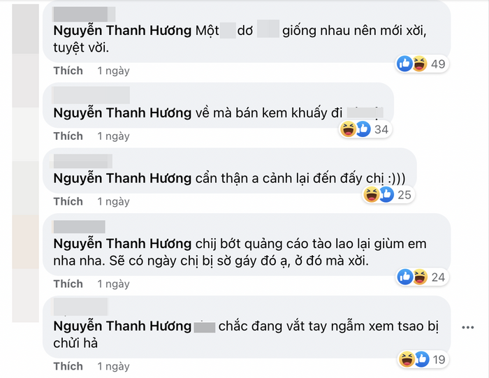Click the blue Like reaction icon on the "tuyệt vời" comment
The image size is (489, 378).
[x=404, y=64]
